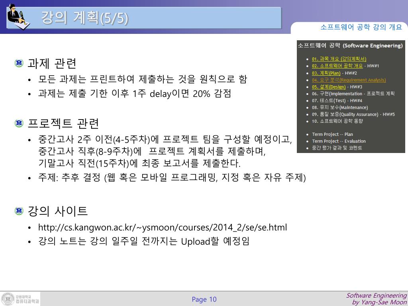Click the 08. 유지 보수(Maintenance) entry
The height and width of the screenshot is (306, 408).
point(340,108)
